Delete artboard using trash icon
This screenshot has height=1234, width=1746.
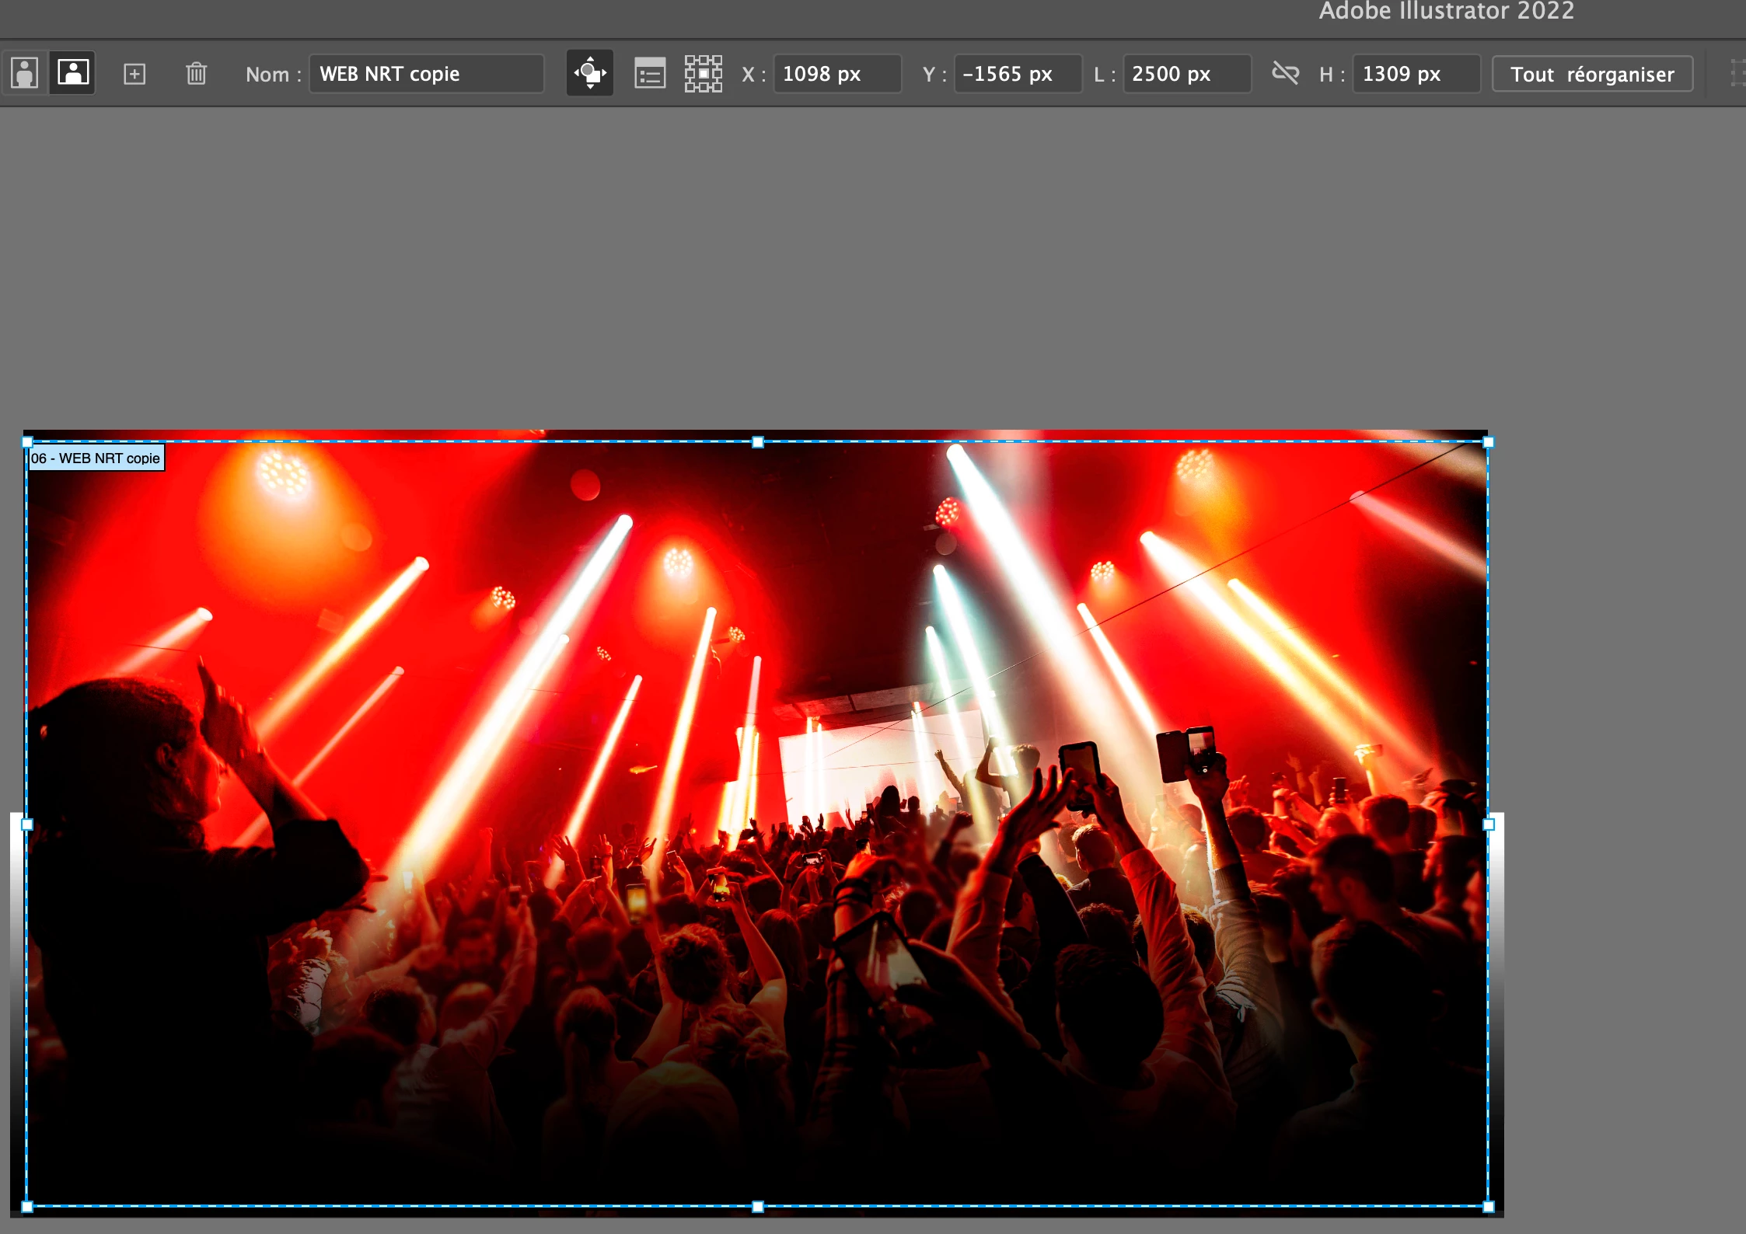pos(196,74)
